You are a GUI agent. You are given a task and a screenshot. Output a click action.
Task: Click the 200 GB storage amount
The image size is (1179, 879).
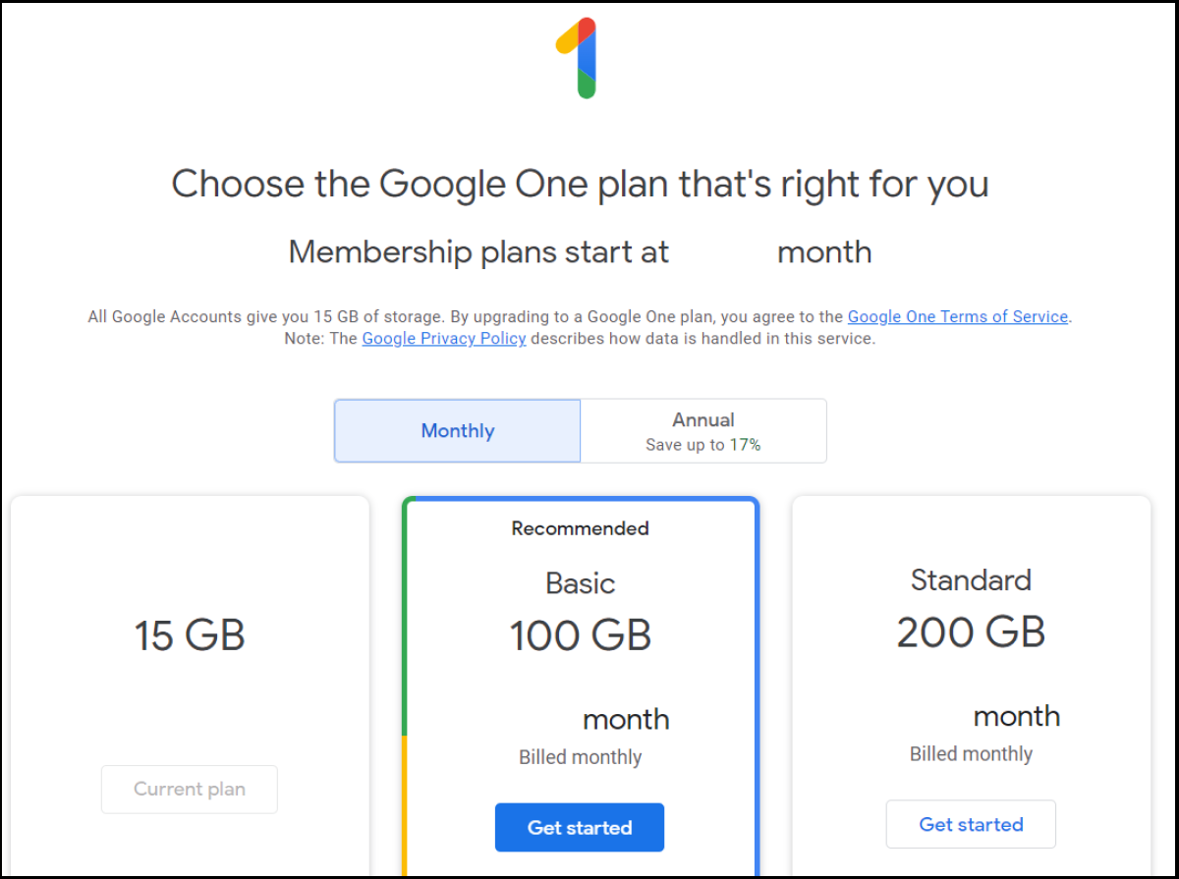(x=971, y=632)
